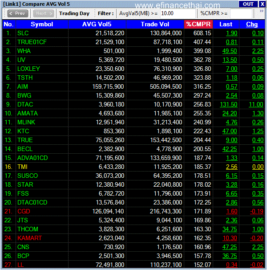This screenshot has height=270, width=267.
Task: Select symbol KTC
Action: 23,131
